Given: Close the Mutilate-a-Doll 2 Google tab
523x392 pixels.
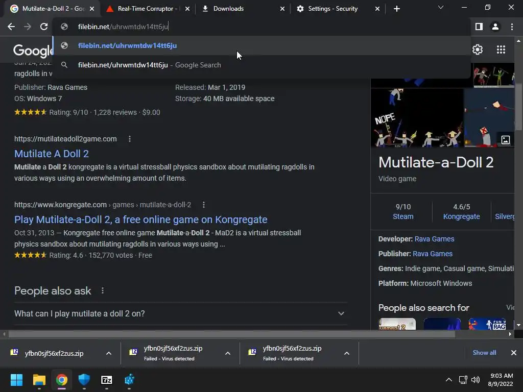Looking at the screenshot, I should (92, 9).
